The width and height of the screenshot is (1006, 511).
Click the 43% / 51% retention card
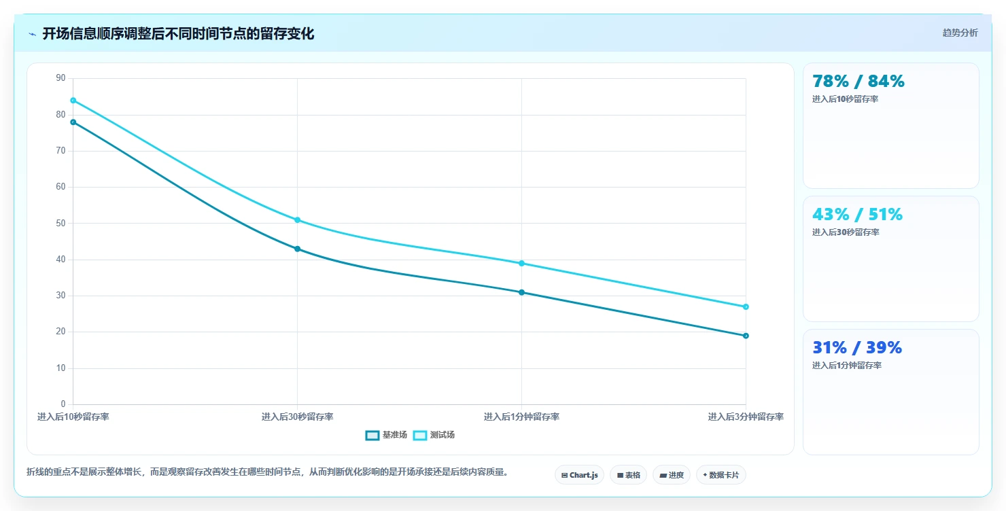[x=891, y=259]
